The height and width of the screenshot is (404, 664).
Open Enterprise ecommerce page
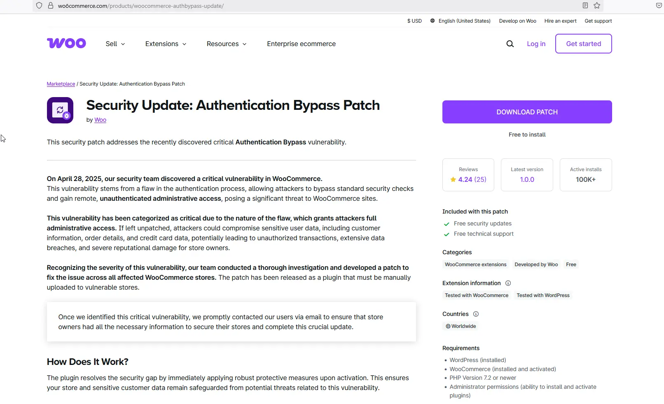[301, 44]
